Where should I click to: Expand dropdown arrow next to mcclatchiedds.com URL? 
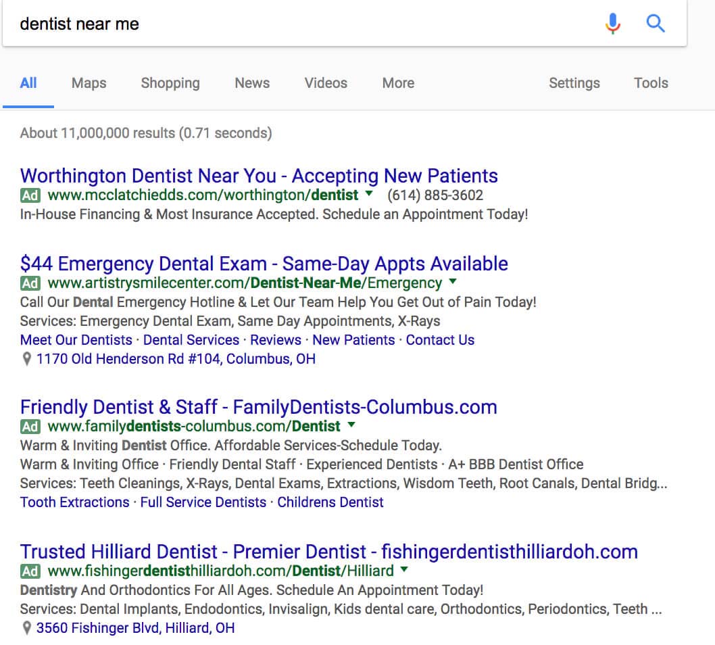point(369,193)
